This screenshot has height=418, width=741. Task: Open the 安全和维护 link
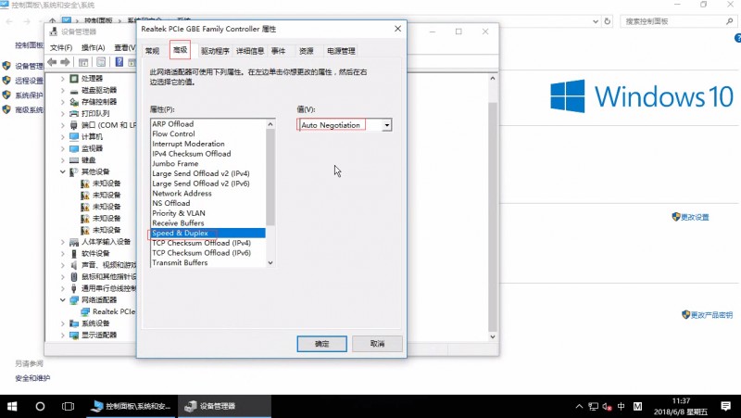click(x=32, y=378)
